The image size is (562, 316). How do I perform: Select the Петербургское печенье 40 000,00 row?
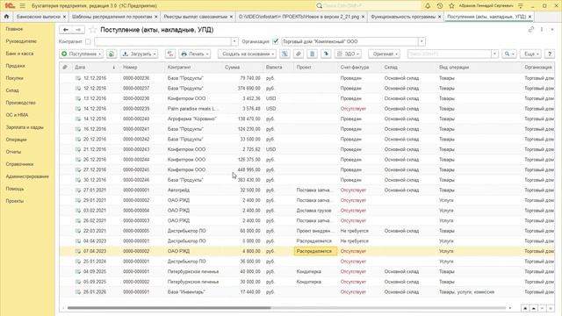pos(306,271)
